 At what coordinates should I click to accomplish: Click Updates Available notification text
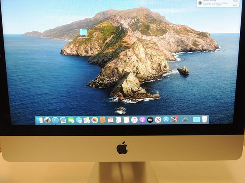[210, 1]
